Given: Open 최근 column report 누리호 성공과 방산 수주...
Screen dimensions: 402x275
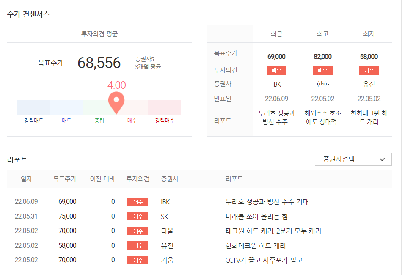Looking at the screenshot, I should pos(276,117).
